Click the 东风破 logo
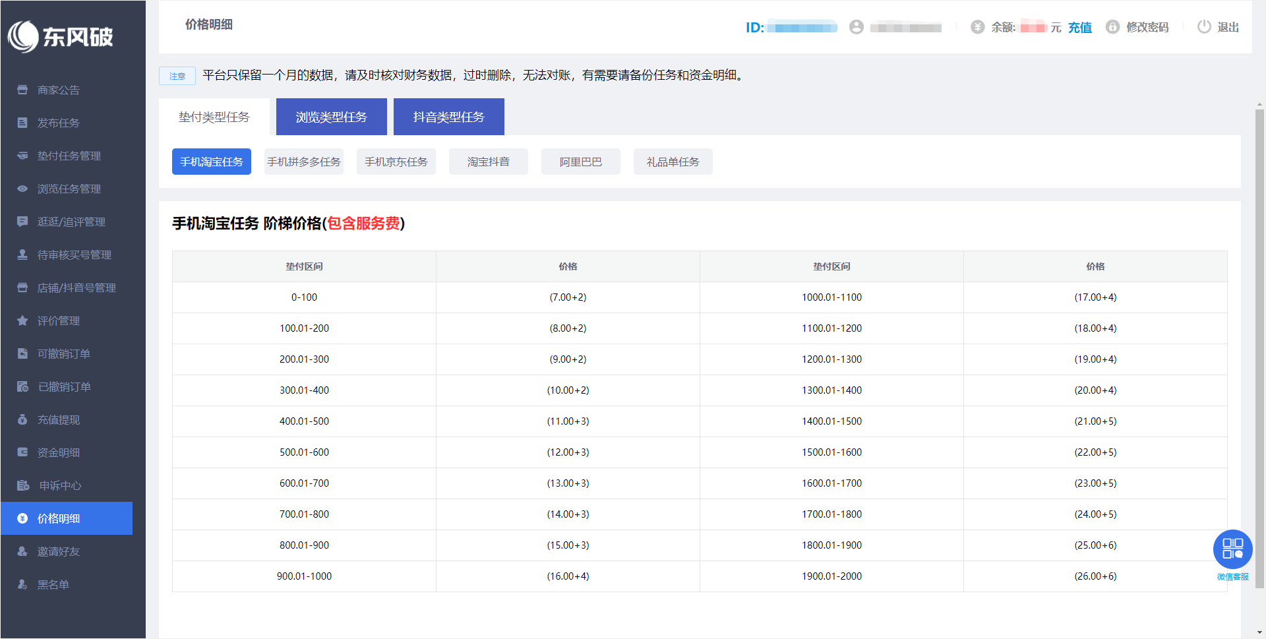This screenshot has height=639, width=1266. [x=61, y=36]
